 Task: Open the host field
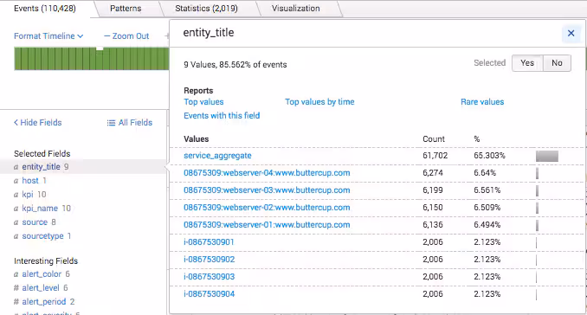(x=30, y=180)
